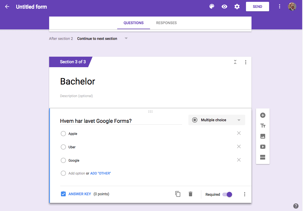Remove the Apple option
The height and width of the screenshot is (211, 303).
click(x=239, y=133)
